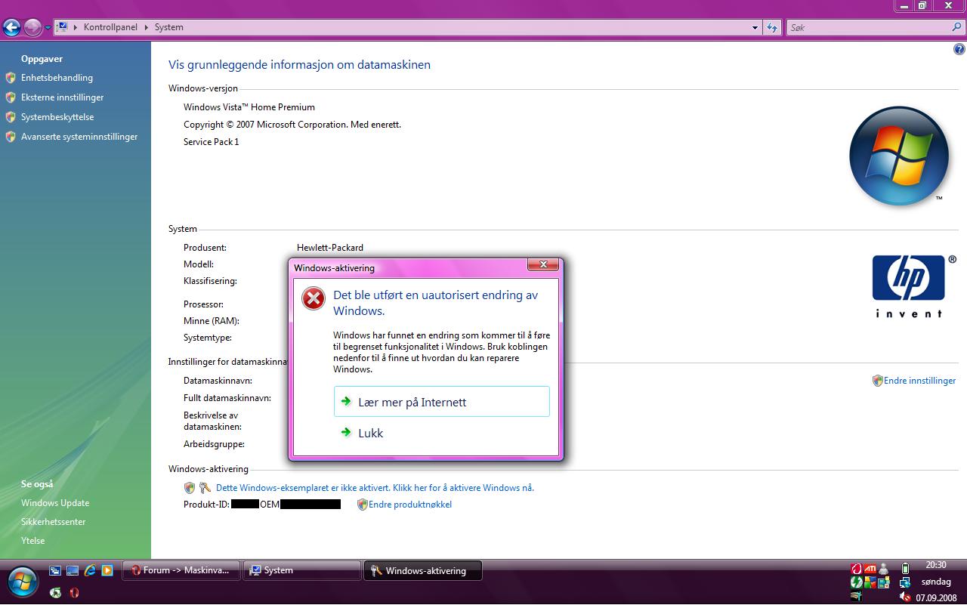Screen dimensions: 967x605
Task: Click the 'Fullt datamaskinnavn:' label
Action: [227, 398]
